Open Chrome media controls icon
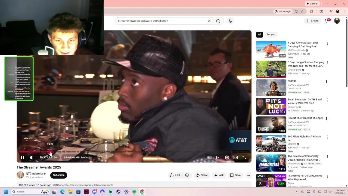 (x=331, y=11)
